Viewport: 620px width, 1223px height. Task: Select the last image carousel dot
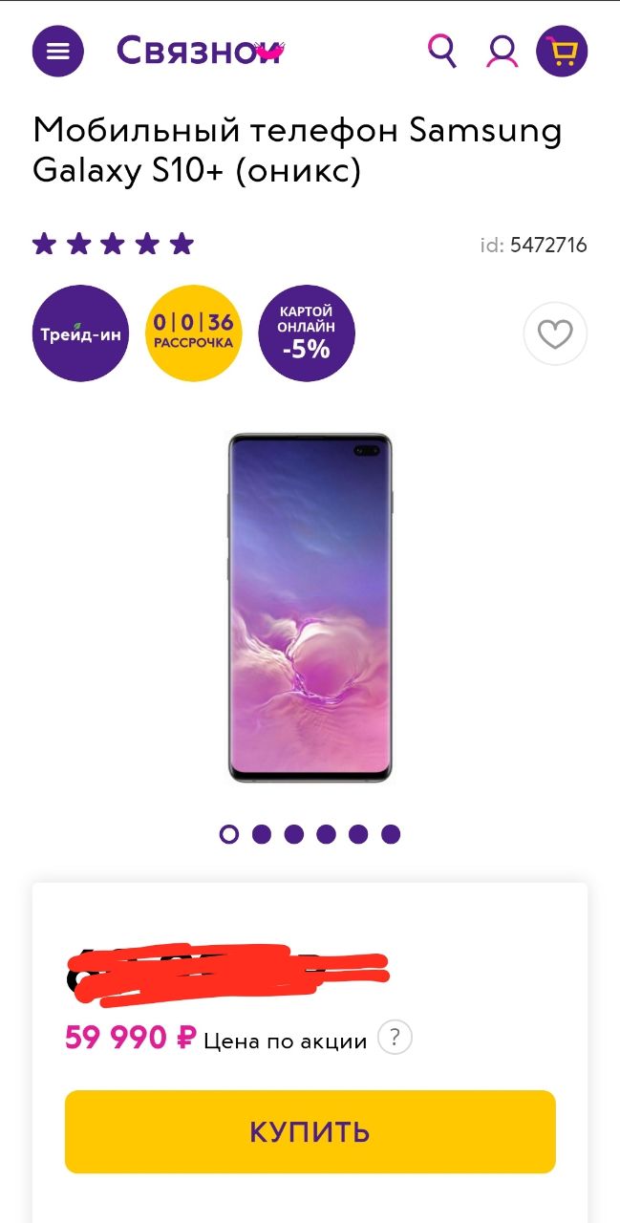coord(391,834)
